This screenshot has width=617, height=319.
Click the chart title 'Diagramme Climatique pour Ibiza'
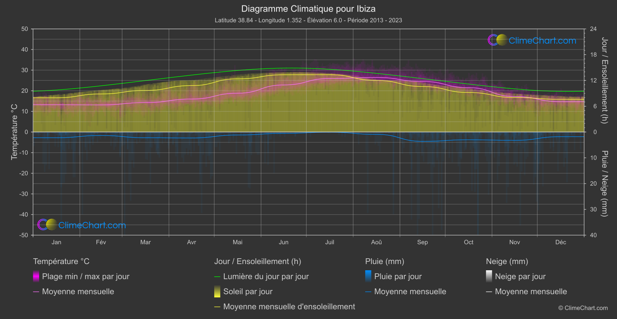(x=308, y=9)
